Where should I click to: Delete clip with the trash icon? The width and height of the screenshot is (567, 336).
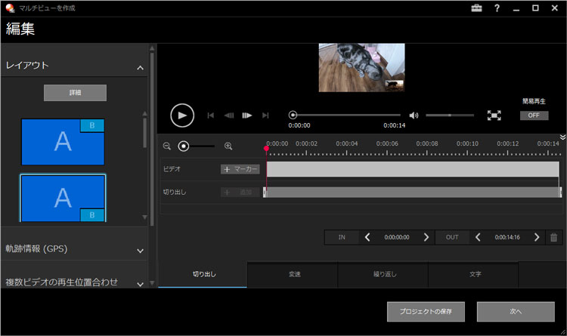(554, 237)
